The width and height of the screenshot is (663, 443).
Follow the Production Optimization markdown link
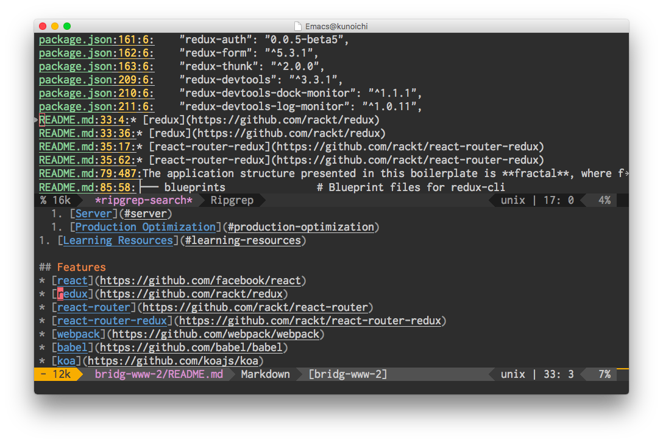(x=146, y=227)
